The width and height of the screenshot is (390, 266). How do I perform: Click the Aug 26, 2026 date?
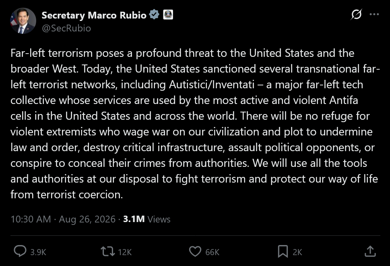(87, 219)
